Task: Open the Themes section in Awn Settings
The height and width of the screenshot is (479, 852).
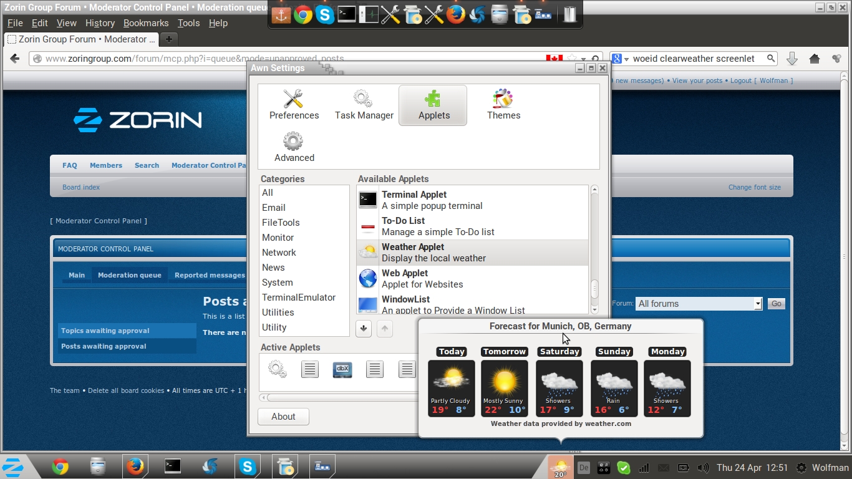Action: click(x=503, y=105)
